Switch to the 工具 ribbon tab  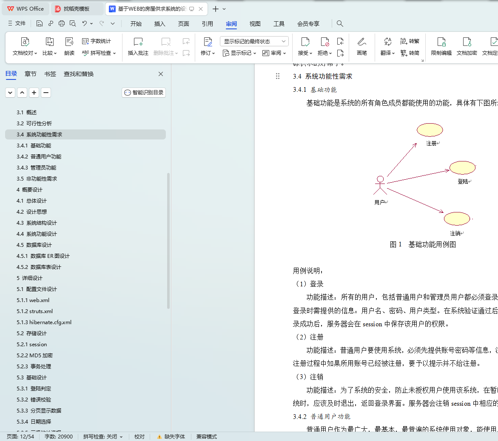279,24
